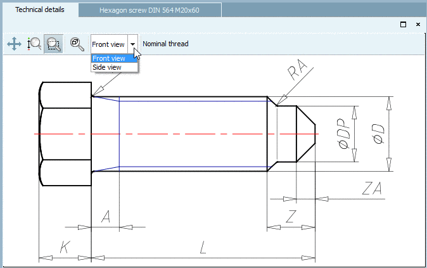Screen dimensions: 427x268
Task: Open the Hexagon screw DIN 564 M20x60 tab
Action: [x=150, y=10]
